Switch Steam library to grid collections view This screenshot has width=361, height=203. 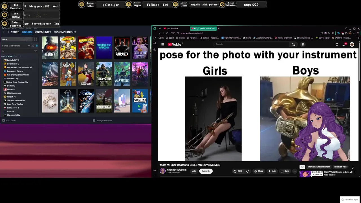[x=36, y=39]
